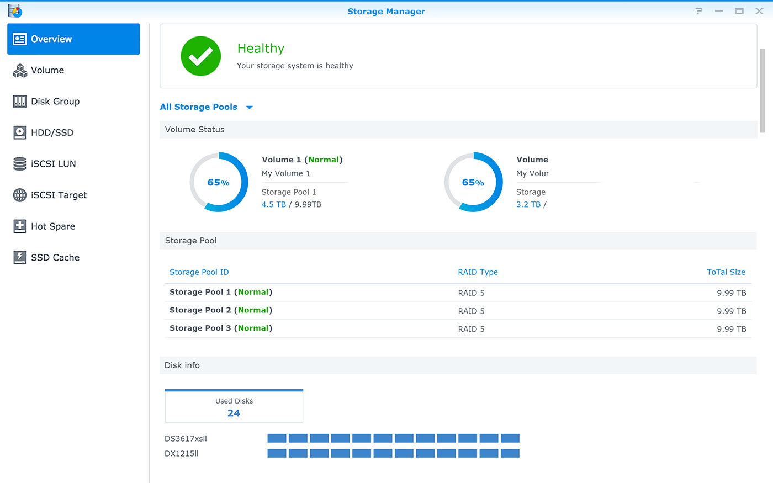Image resolution: width=773 pixels, height=483 pixels.
Task: Click the SSD Cache icon
Action: [x=19, y=257]
